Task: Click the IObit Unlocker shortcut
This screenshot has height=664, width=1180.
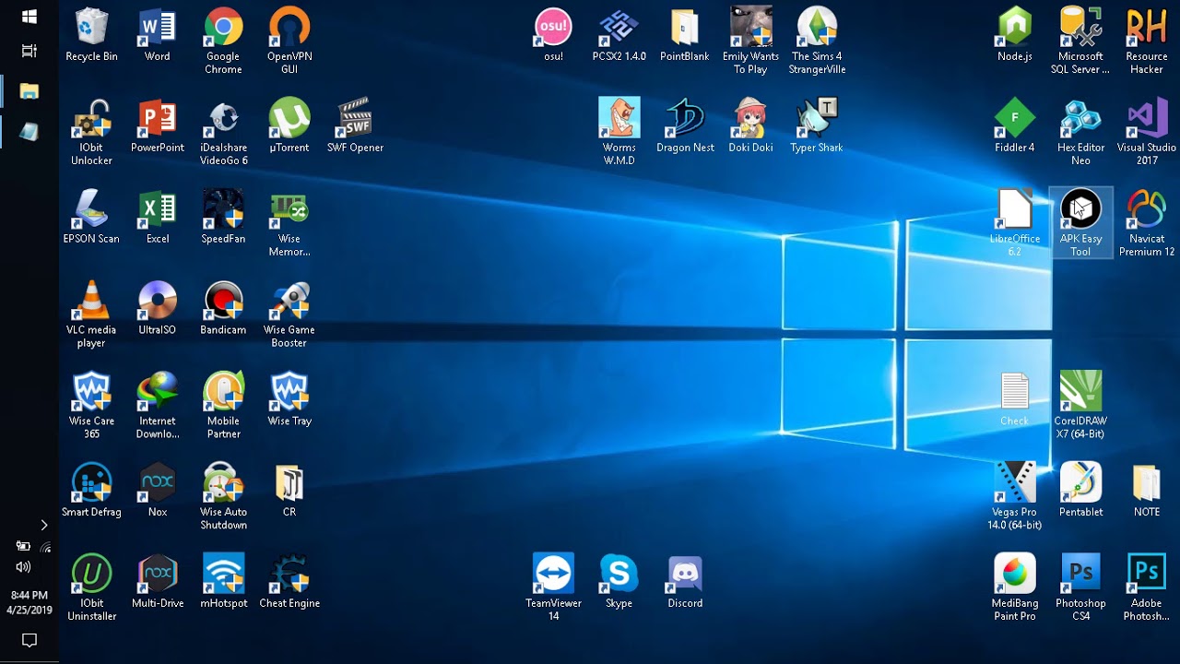Action: (91, 133)
